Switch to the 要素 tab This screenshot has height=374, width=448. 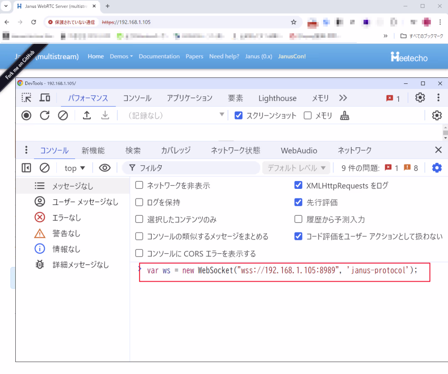(x=236, y=98)
